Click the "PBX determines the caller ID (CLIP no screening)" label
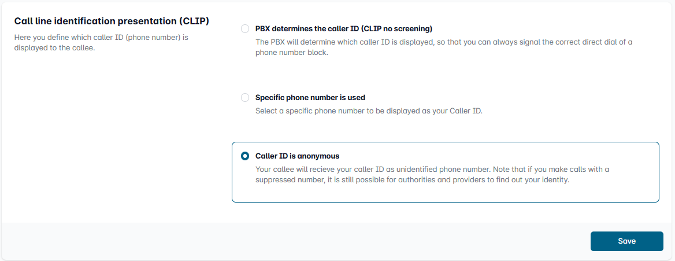The image size is (675, 261). pos(343,28)
